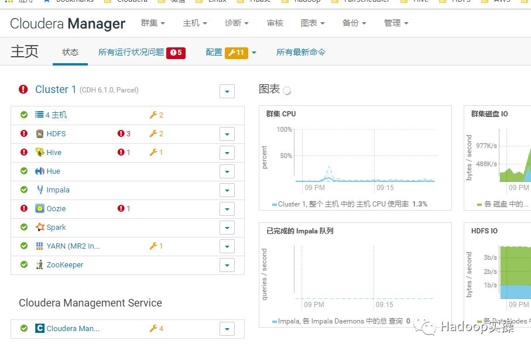This screenshot has width=531, height=351.
Task: Open the Cluster 1 actions dropdown
Action: pos(227,91)
